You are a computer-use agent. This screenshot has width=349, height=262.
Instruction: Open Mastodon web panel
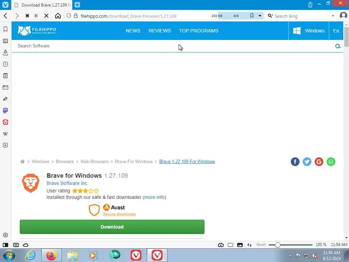tap(5, 111)
